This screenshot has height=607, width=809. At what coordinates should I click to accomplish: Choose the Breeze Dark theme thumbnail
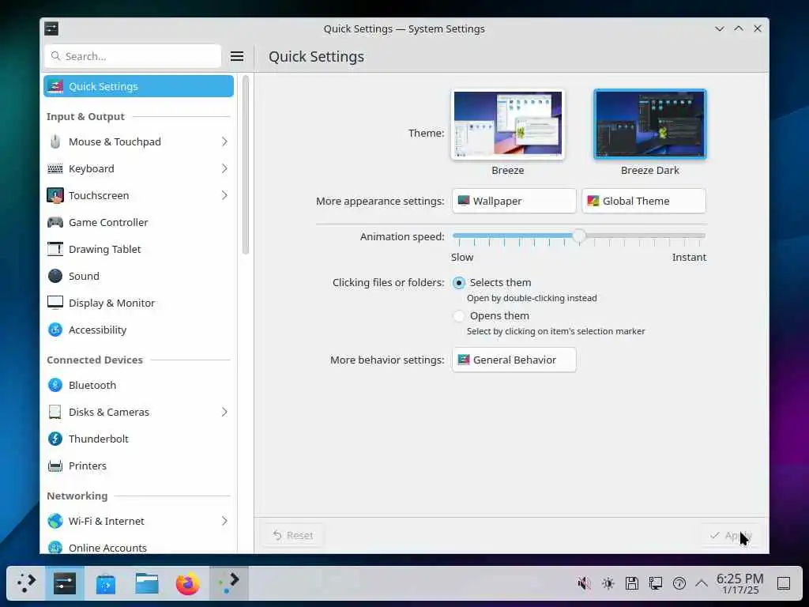click(650, 124)
